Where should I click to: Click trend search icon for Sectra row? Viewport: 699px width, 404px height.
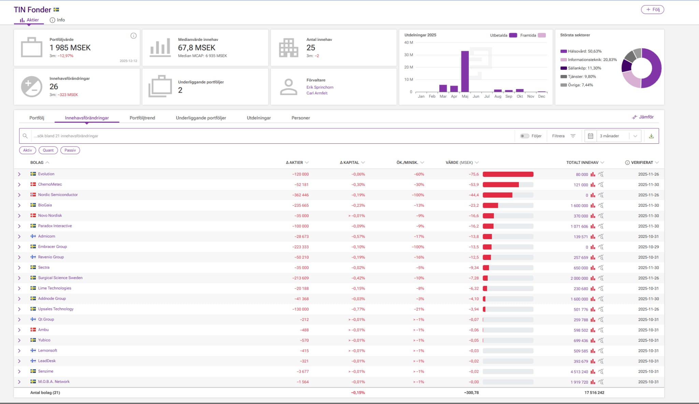click(x=601, y=268)
